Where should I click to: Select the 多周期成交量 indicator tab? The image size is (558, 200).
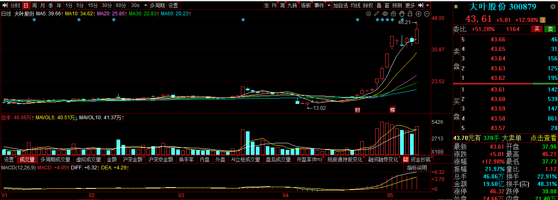(x=55, y=159)
